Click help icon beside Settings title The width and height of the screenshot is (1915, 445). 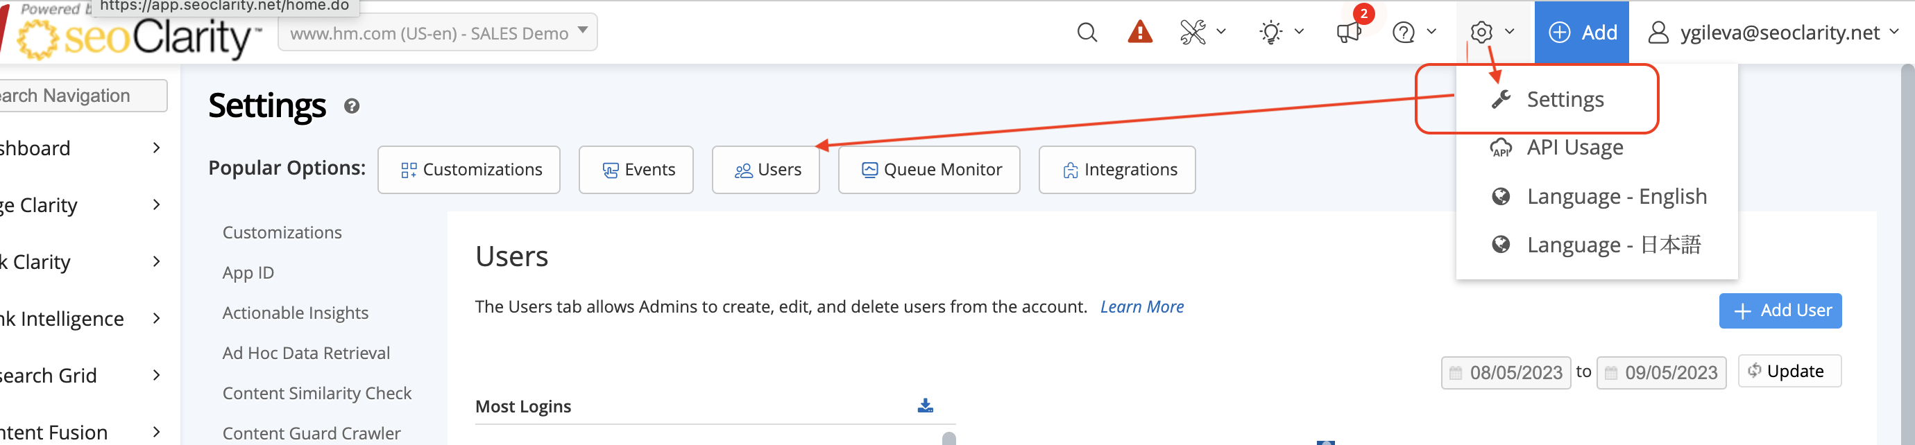click(352, 106)
